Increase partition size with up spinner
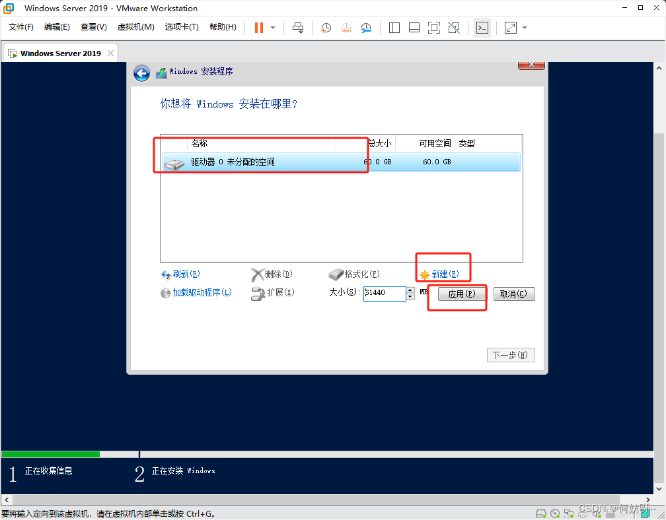Viewport: 666px width, 520px height. point(410,290)
